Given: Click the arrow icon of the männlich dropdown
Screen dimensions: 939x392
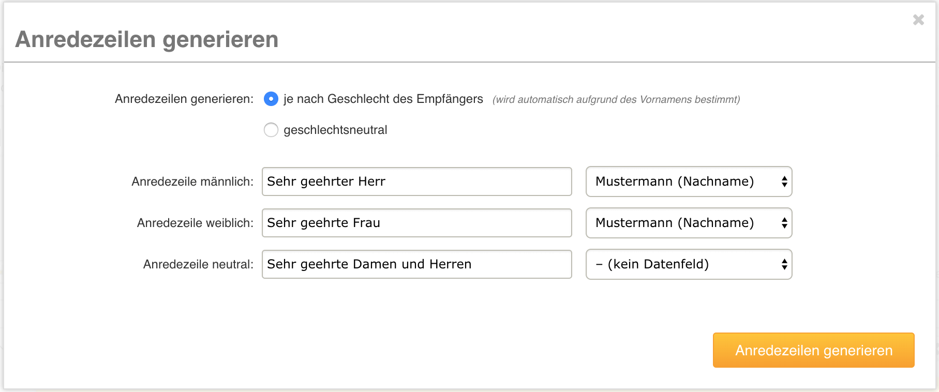Looking at the screenshot, I should click(784, 182).
